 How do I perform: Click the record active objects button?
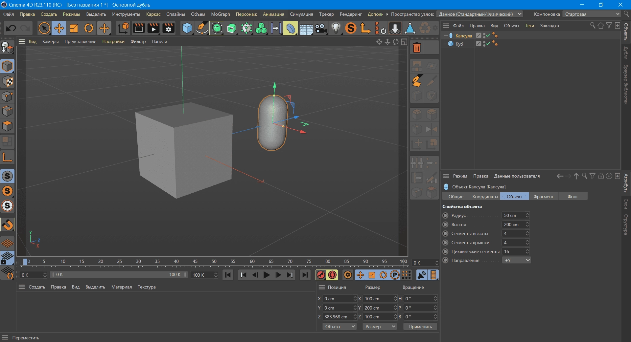pyautogui.click(x=321, y=275)
